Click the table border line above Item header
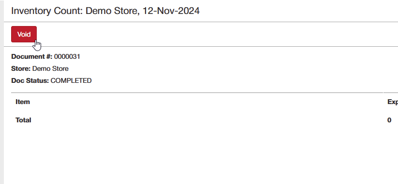The height and width of the screenshot is (184, 398). pos(197,93)
